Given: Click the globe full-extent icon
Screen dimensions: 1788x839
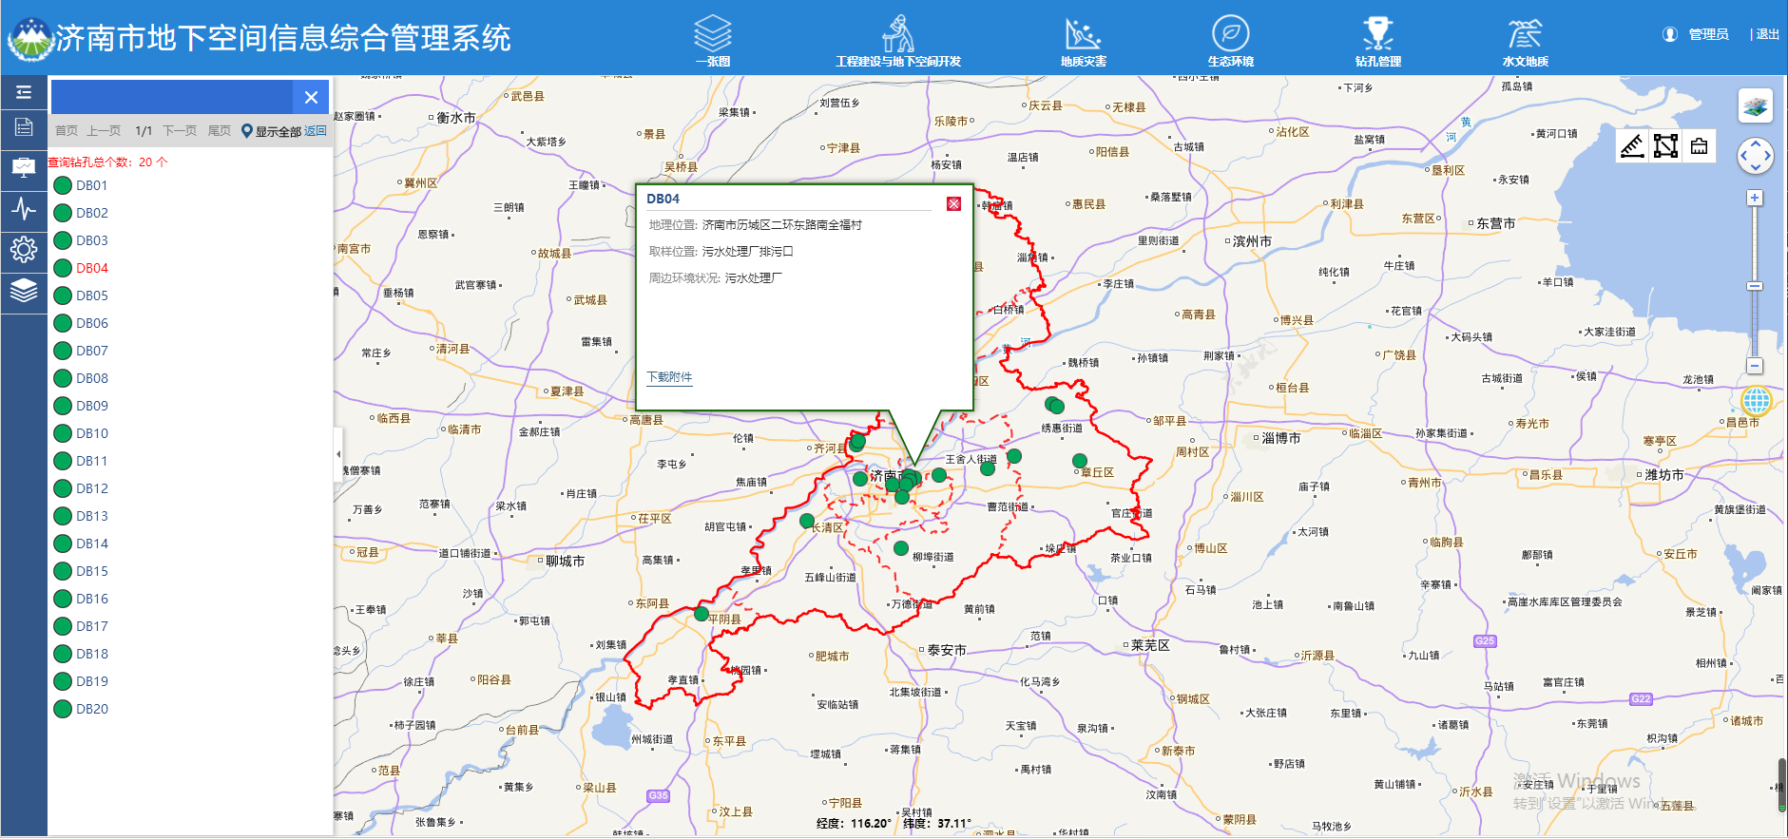Looking at the screenshot, I should point(1756,401).
